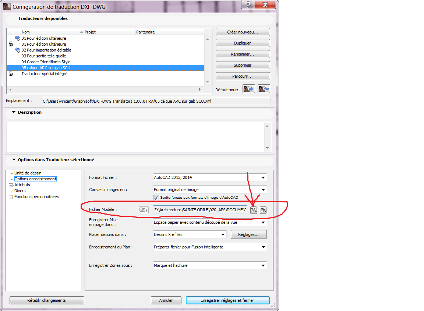Select Unité de dessin in options tree
Viewport: 424px width, 311px height.
coord(28,173)
